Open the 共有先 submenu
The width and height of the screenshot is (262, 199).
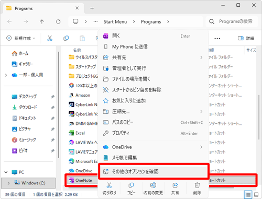coord(154,57)
